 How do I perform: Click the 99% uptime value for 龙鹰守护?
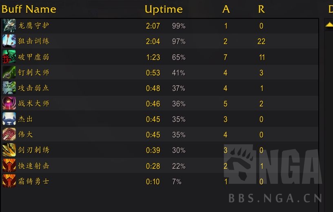point(179,26)
